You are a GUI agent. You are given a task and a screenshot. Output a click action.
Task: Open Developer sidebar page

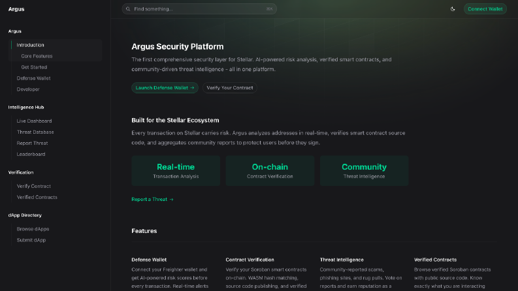click(x=28, y=89)
